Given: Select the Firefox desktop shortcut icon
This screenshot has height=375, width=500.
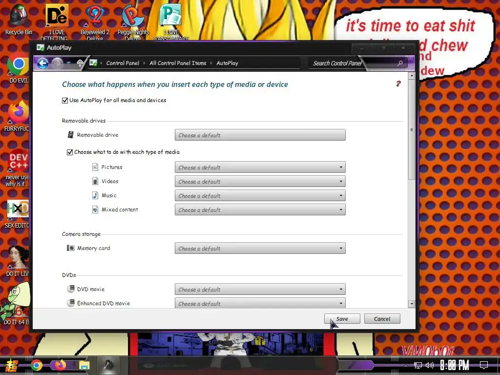Looking at the screenshot, I should click(x=18, y=112).
